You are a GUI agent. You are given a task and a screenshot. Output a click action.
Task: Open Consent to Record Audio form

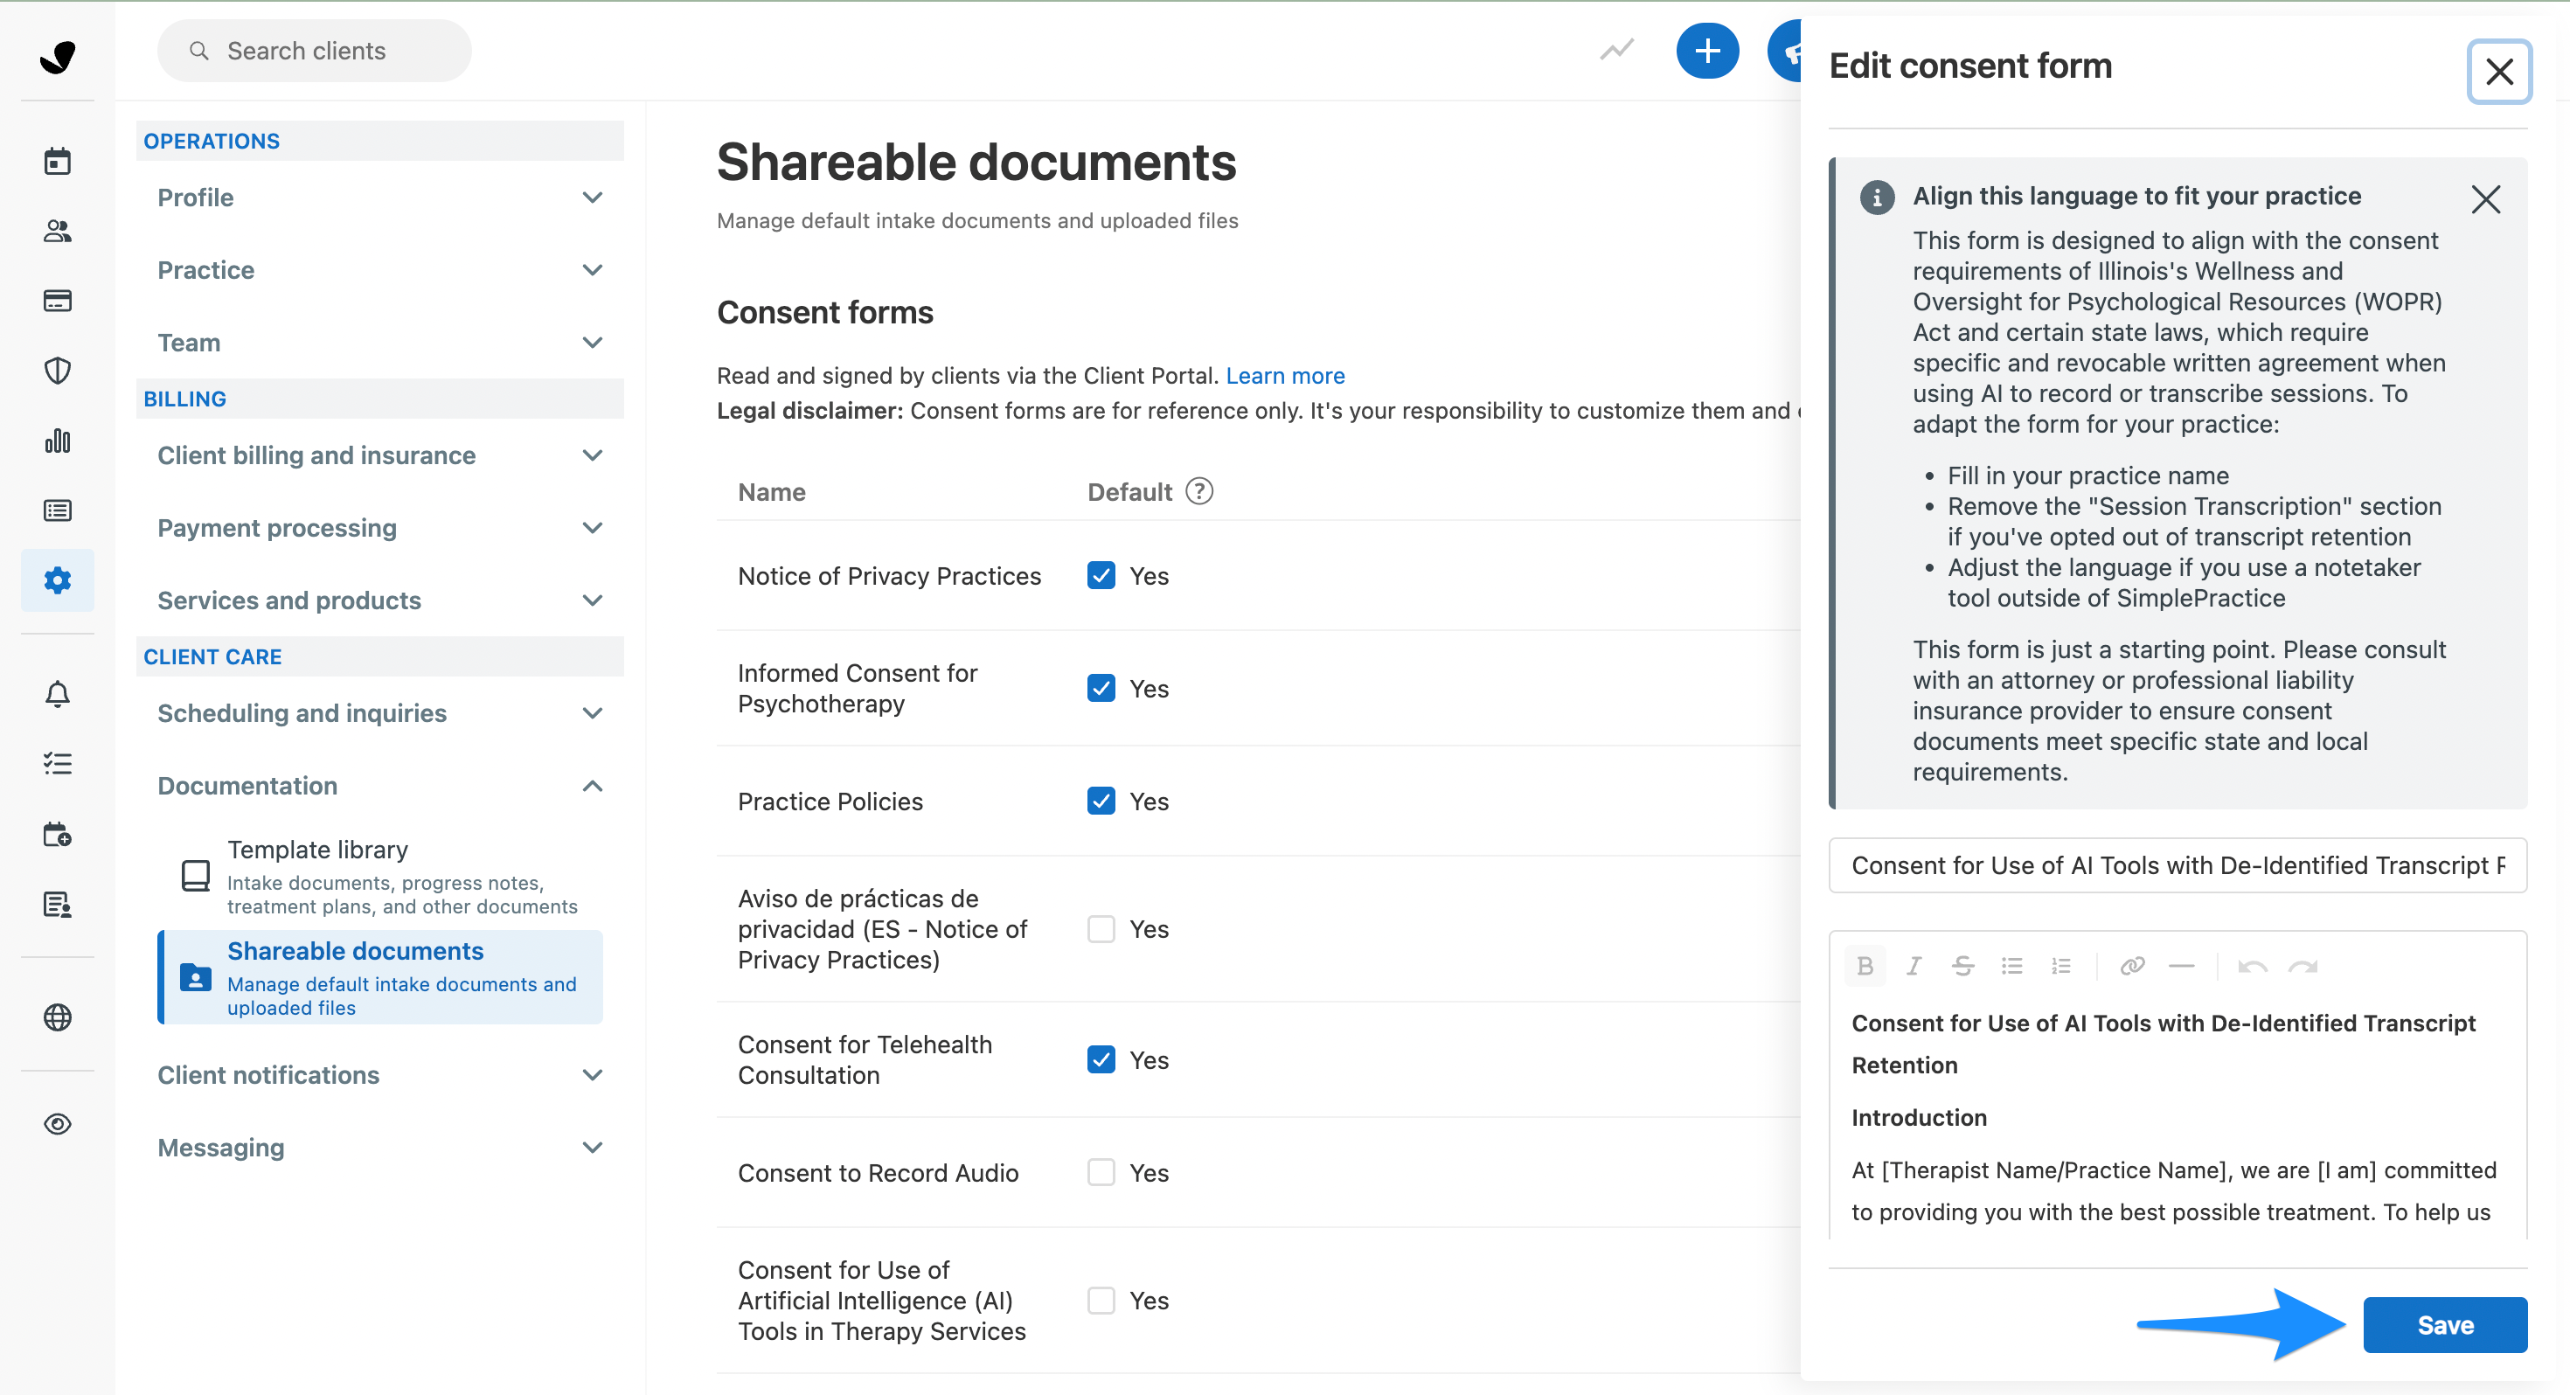(x=878, y=1172)
